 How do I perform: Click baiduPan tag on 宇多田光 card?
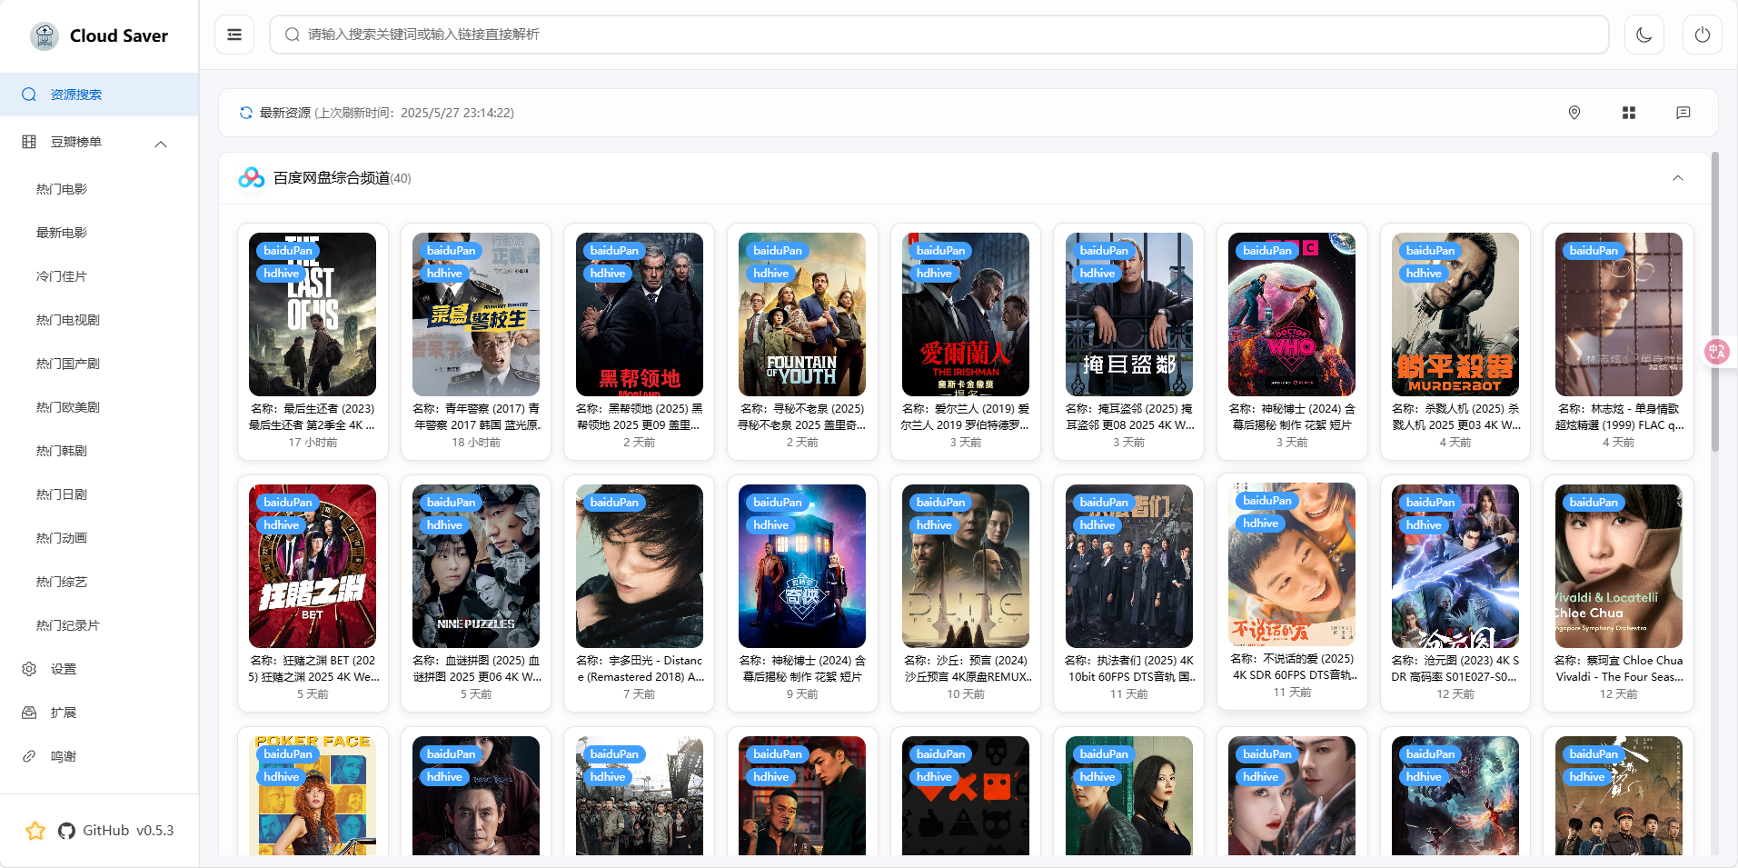(614, 502)
